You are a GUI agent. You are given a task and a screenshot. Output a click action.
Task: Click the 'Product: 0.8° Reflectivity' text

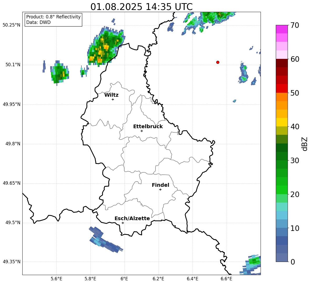(x=53, y=17)
